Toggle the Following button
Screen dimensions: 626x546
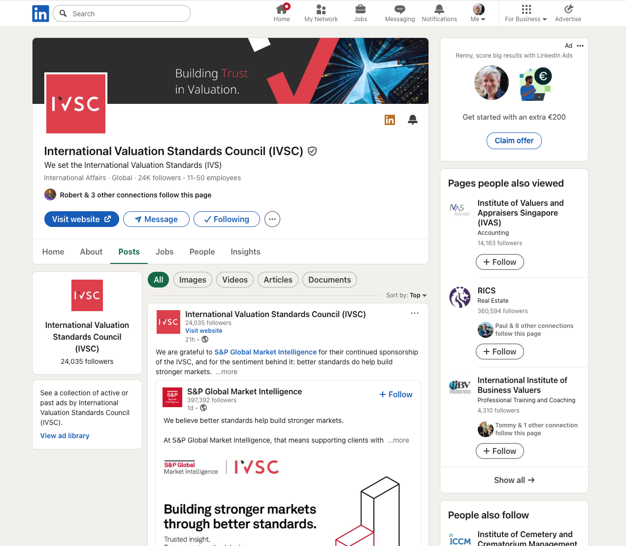[227, 219]
